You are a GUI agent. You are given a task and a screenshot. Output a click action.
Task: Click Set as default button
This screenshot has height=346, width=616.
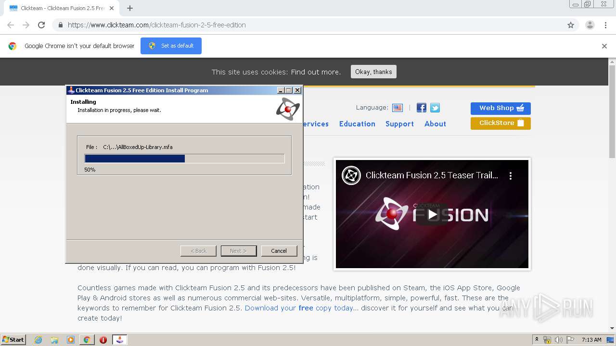pos(171,46)
